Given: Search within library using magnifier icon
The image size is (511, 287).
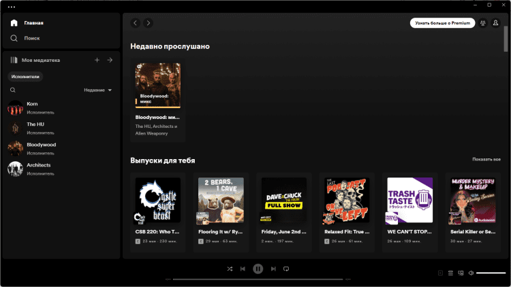Looking at the screenshot, I should (13, 90).
